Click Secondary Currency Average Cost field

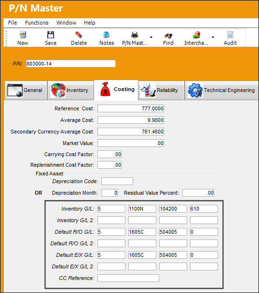(131, 132)
